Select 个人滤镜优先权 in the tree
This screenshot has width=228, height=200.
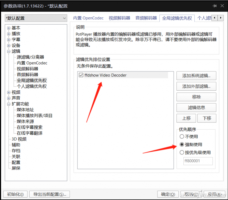[x=32, y=86]
